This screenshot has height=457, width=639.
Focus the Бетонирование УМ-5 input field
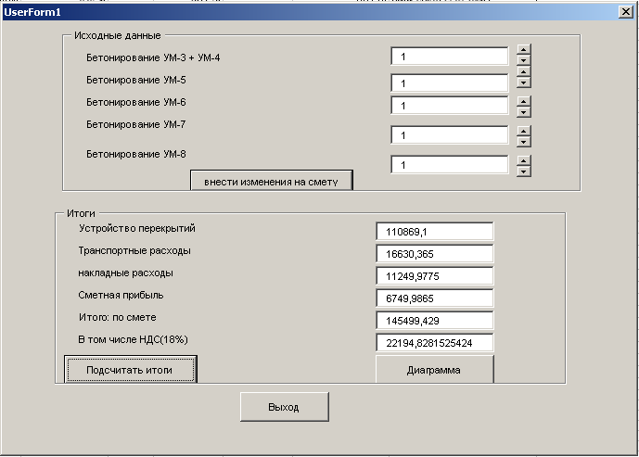click(x=450, y=83)
